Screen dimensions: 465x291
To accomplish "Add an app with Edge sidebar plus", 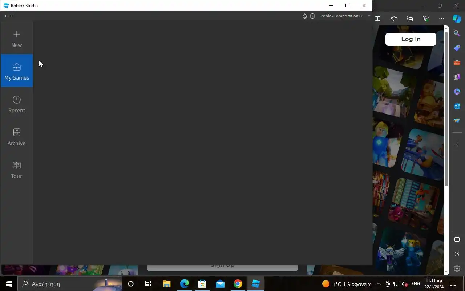I will pos(457,144).
